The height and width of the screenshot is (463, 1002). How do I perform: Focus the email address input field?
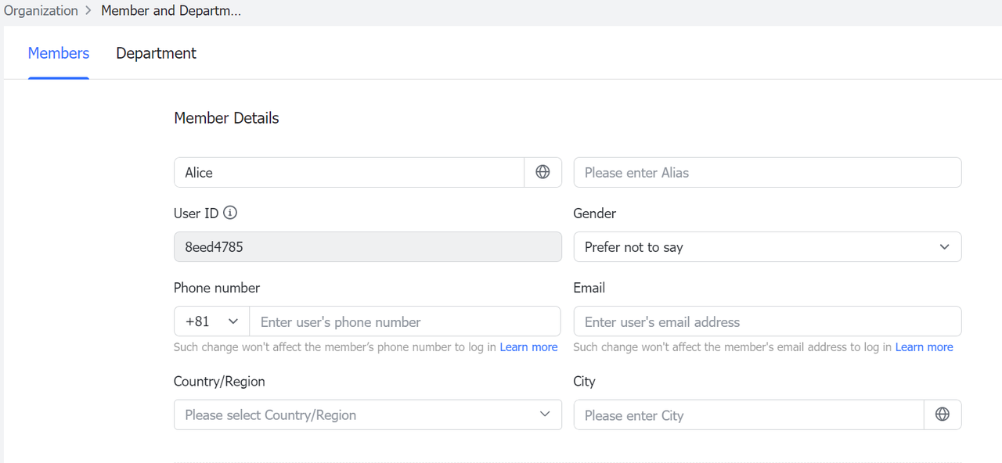[766, 321]
